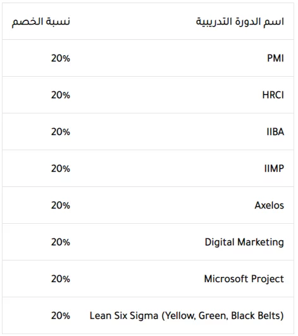This screenshot has height=336, width=298.
Task: Click the 20% discount for HRCI
Action: coord(61,95)
